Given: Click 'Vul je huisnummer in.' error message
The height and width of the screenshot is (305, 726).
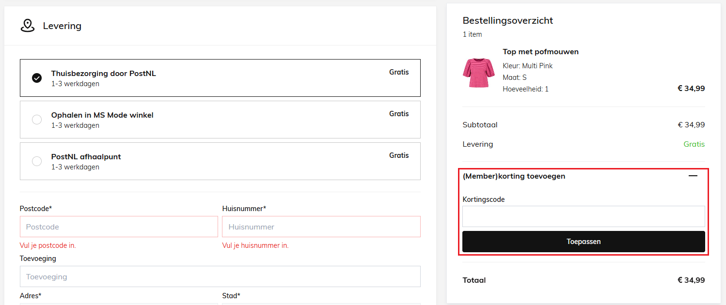Looking at the screenshot, I should click(x=255, y=245).
